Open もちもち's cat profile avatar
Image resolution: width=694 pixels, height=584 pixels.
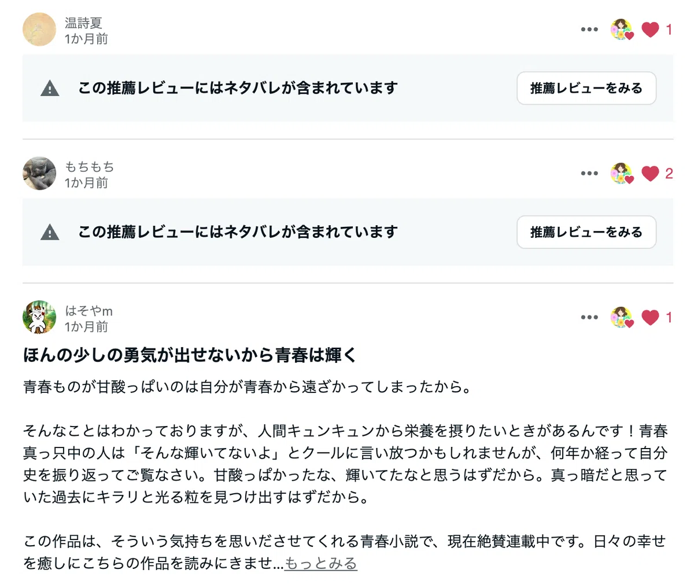tap(39, 173)
